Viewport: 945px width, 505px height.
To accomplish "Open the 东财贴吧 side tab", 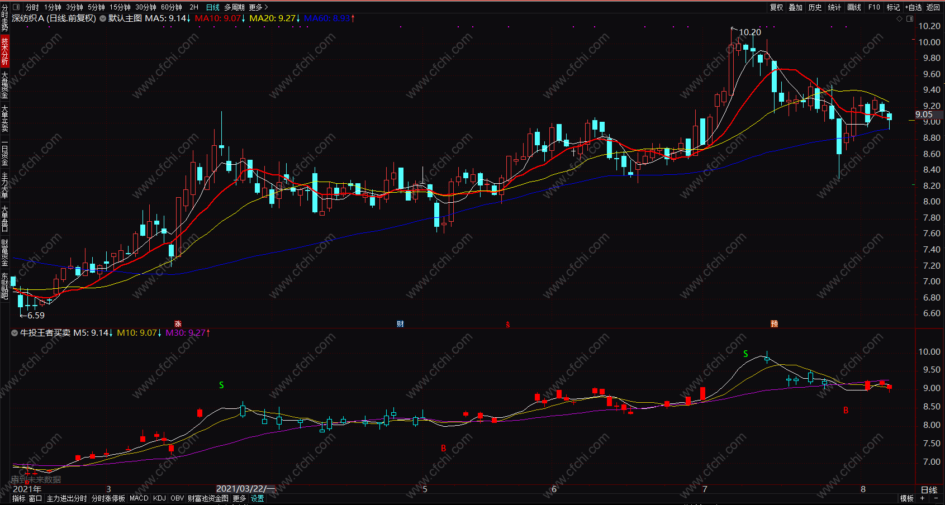I will point(4,286).
